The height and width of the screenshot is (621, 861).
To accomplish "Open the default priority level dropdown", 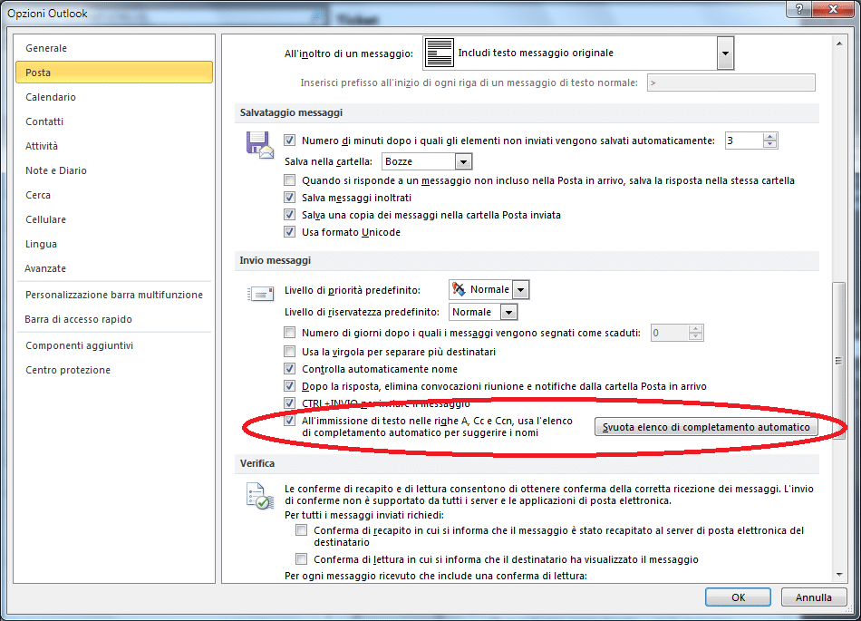I will (520, 289).
